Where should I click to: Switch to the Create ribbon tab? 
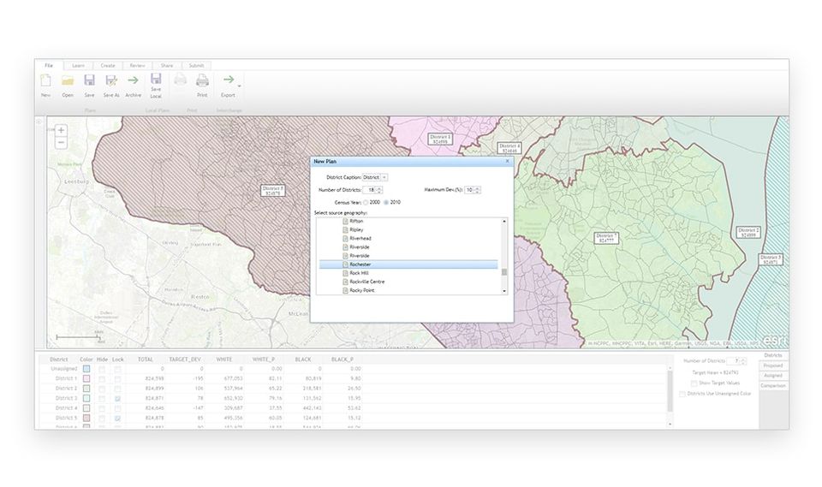[x=108, y=66]
